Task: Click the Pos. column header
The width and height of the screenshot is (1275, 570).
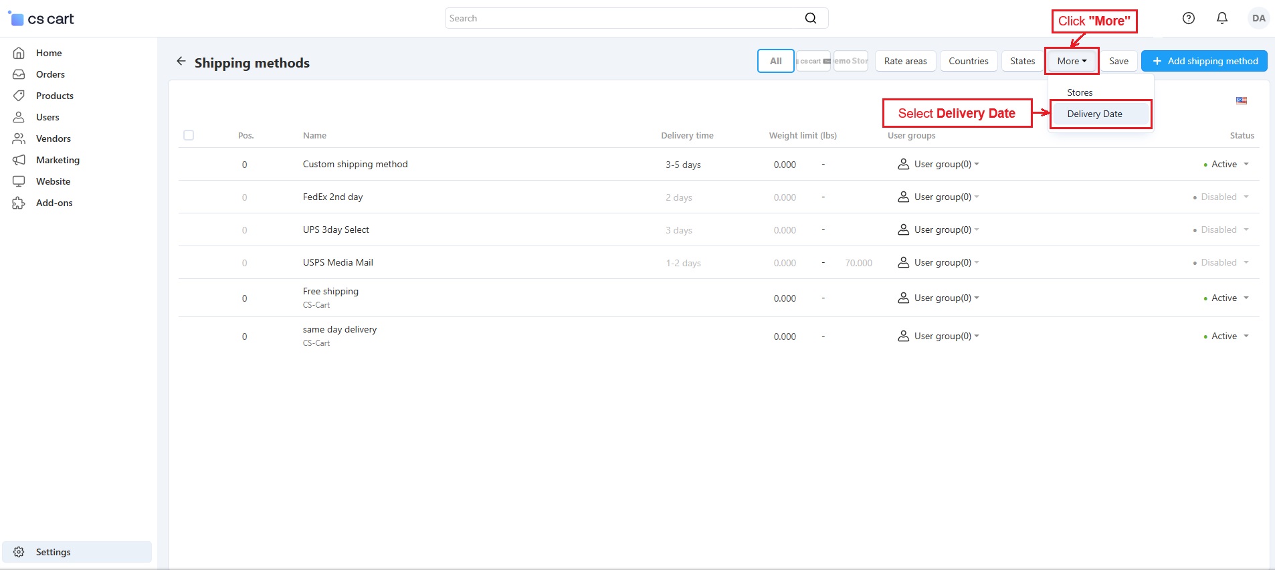Action: pyautogui.click(x=246, y=135)
